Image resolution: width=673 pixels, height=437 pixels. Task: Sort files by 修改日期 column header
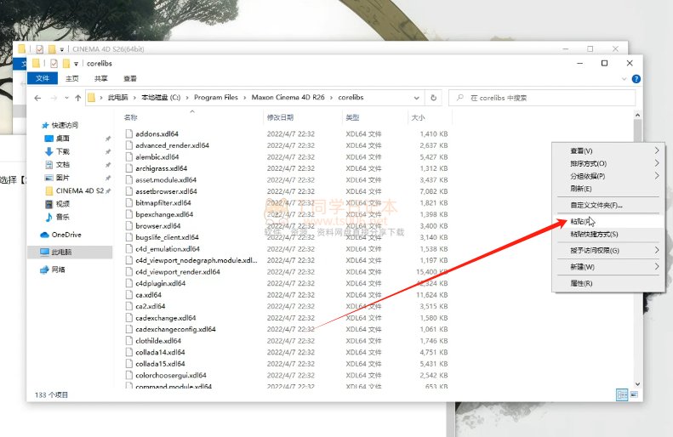pyautogui.click(x=280, y=117)
